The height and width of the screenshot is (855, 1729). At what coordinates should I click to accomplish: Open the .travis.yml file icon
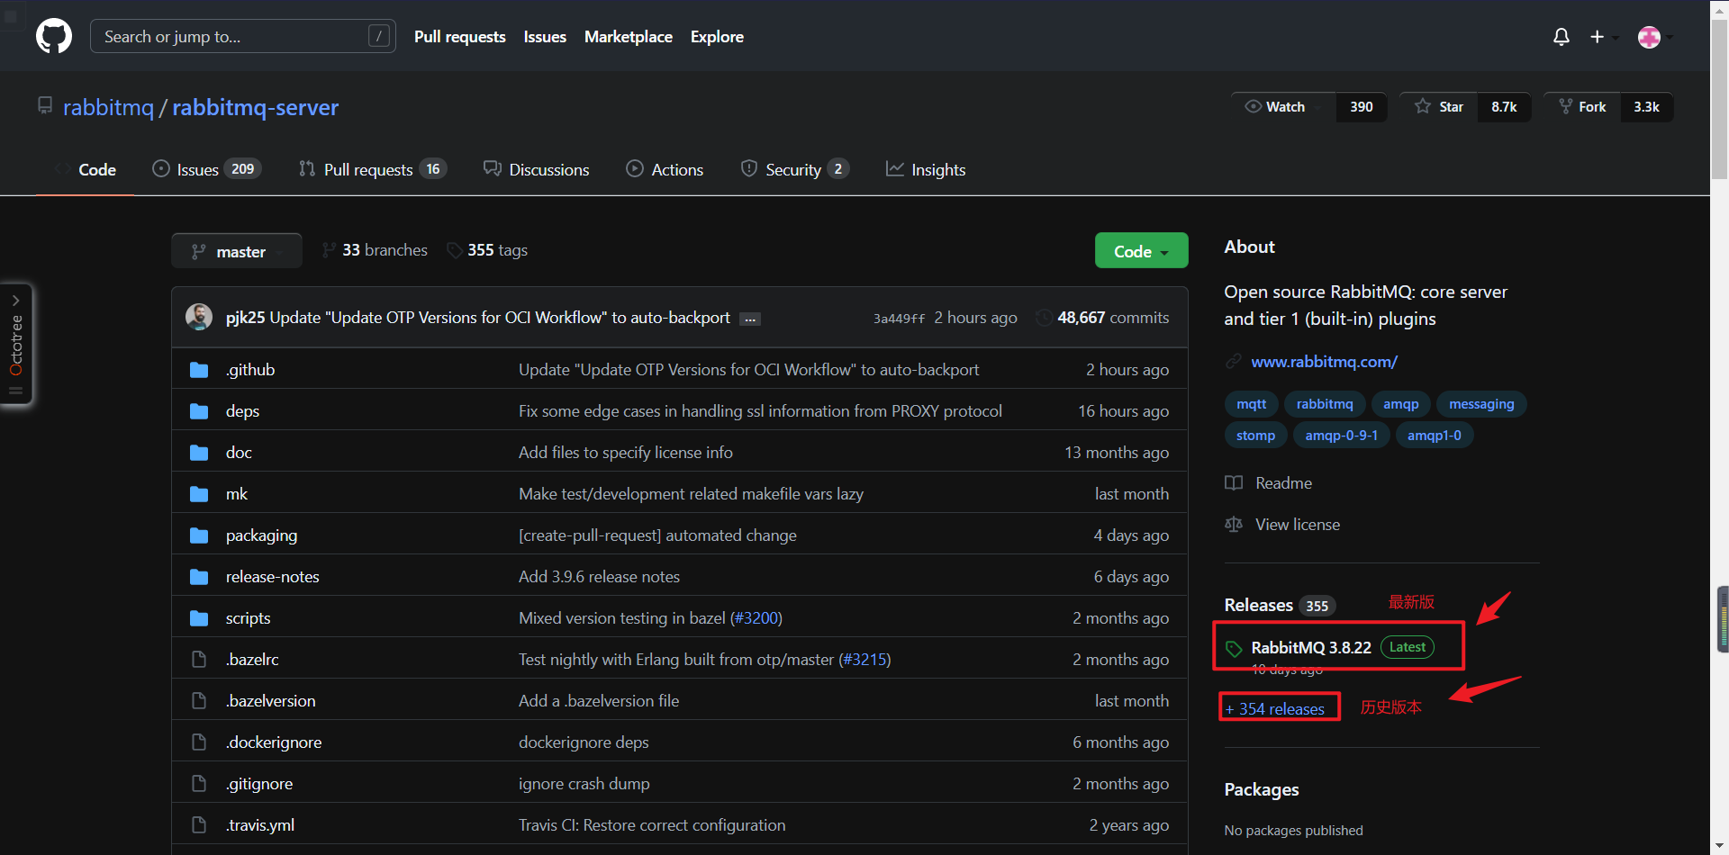click(x=199, y=825)
